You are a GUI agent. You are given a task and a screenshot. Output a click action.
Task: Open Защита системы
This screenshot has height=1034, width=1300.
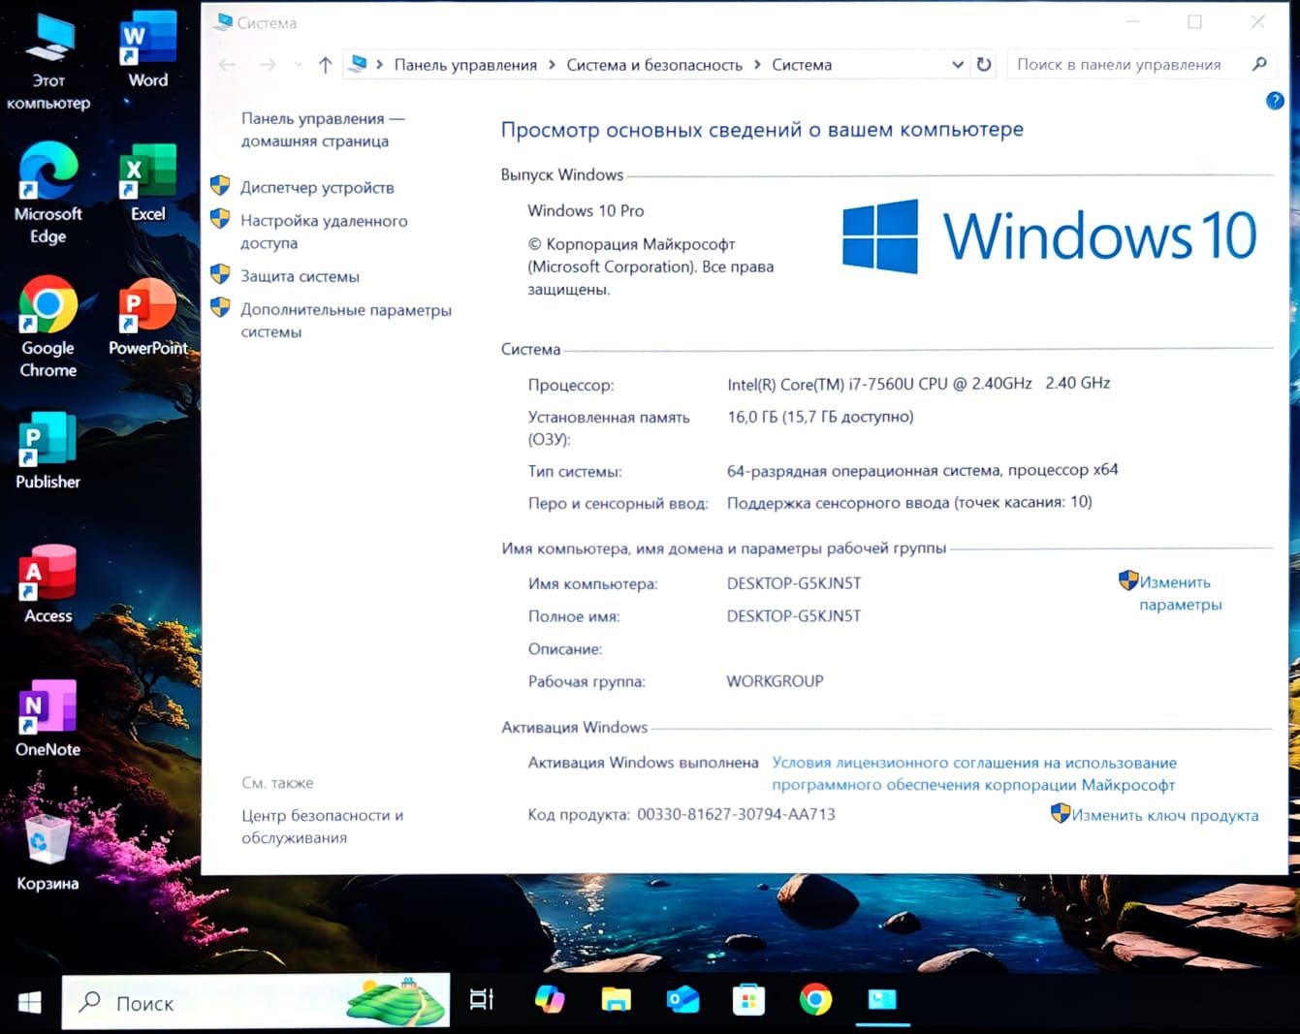(x=300, y=276)
